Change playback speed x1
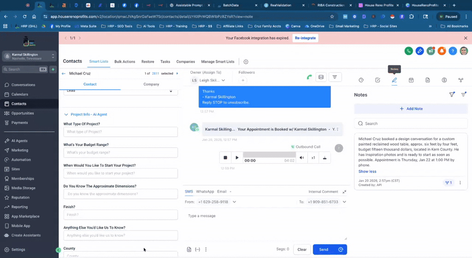This screenshot has width=472, height=258. click(x=313, y=158)
